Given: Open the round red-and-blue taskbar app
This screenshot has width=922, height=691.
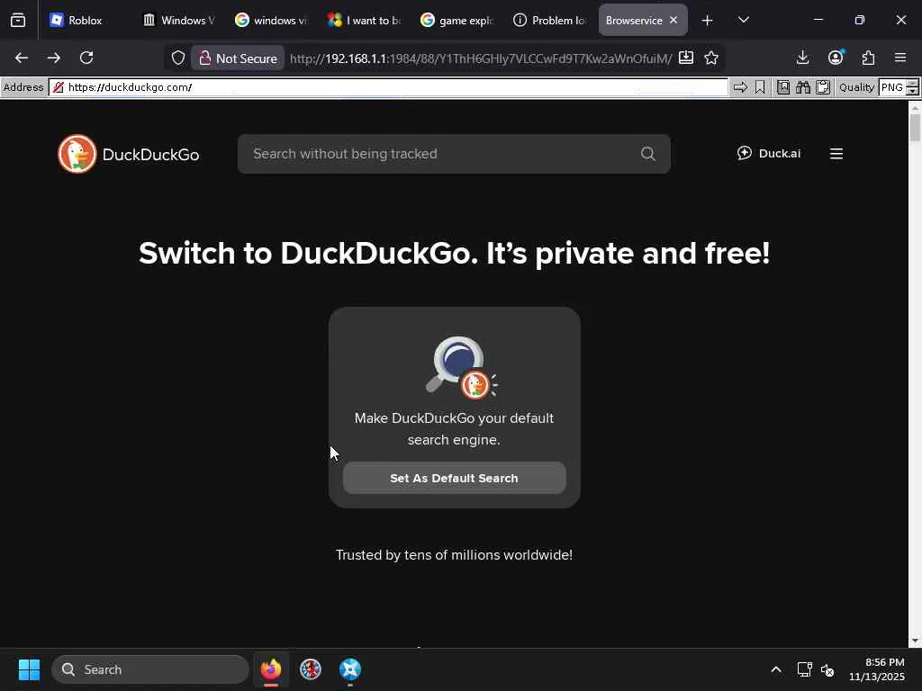Looking at the screenshot, I should (311, 669).
